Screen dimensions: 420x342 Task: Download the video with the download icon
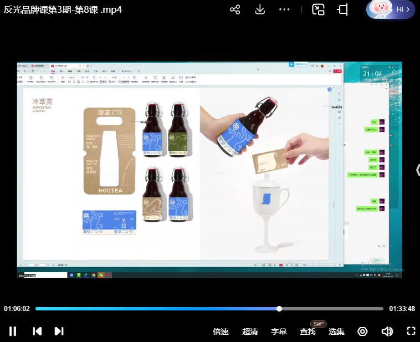click(x=260, y=9)
